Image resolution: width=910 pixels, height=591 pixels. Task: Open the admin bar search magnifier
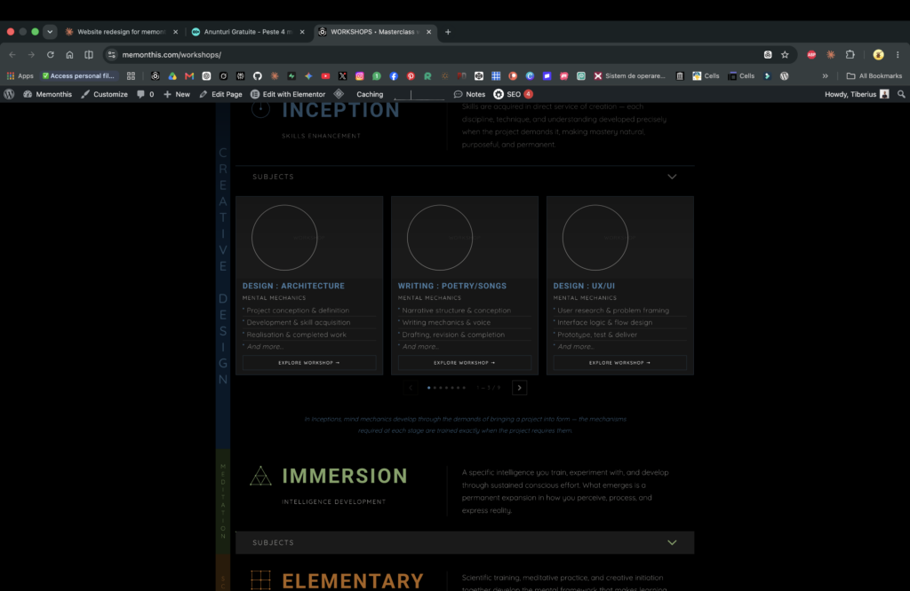click(901, 94)
